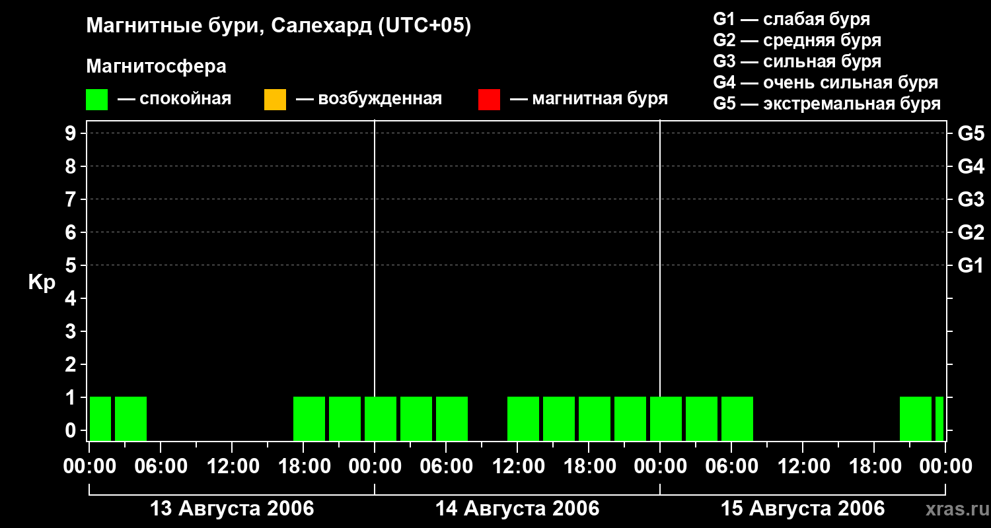Click the vertical line dividing 14 and 15 August
Image resolution: width=991 pixels, height=528 pixels.
660,257
